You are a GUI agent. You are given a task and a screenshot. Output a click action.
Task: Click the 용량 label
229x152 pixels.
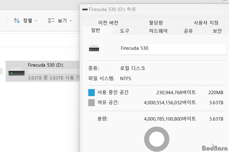(x=103, y=119)
